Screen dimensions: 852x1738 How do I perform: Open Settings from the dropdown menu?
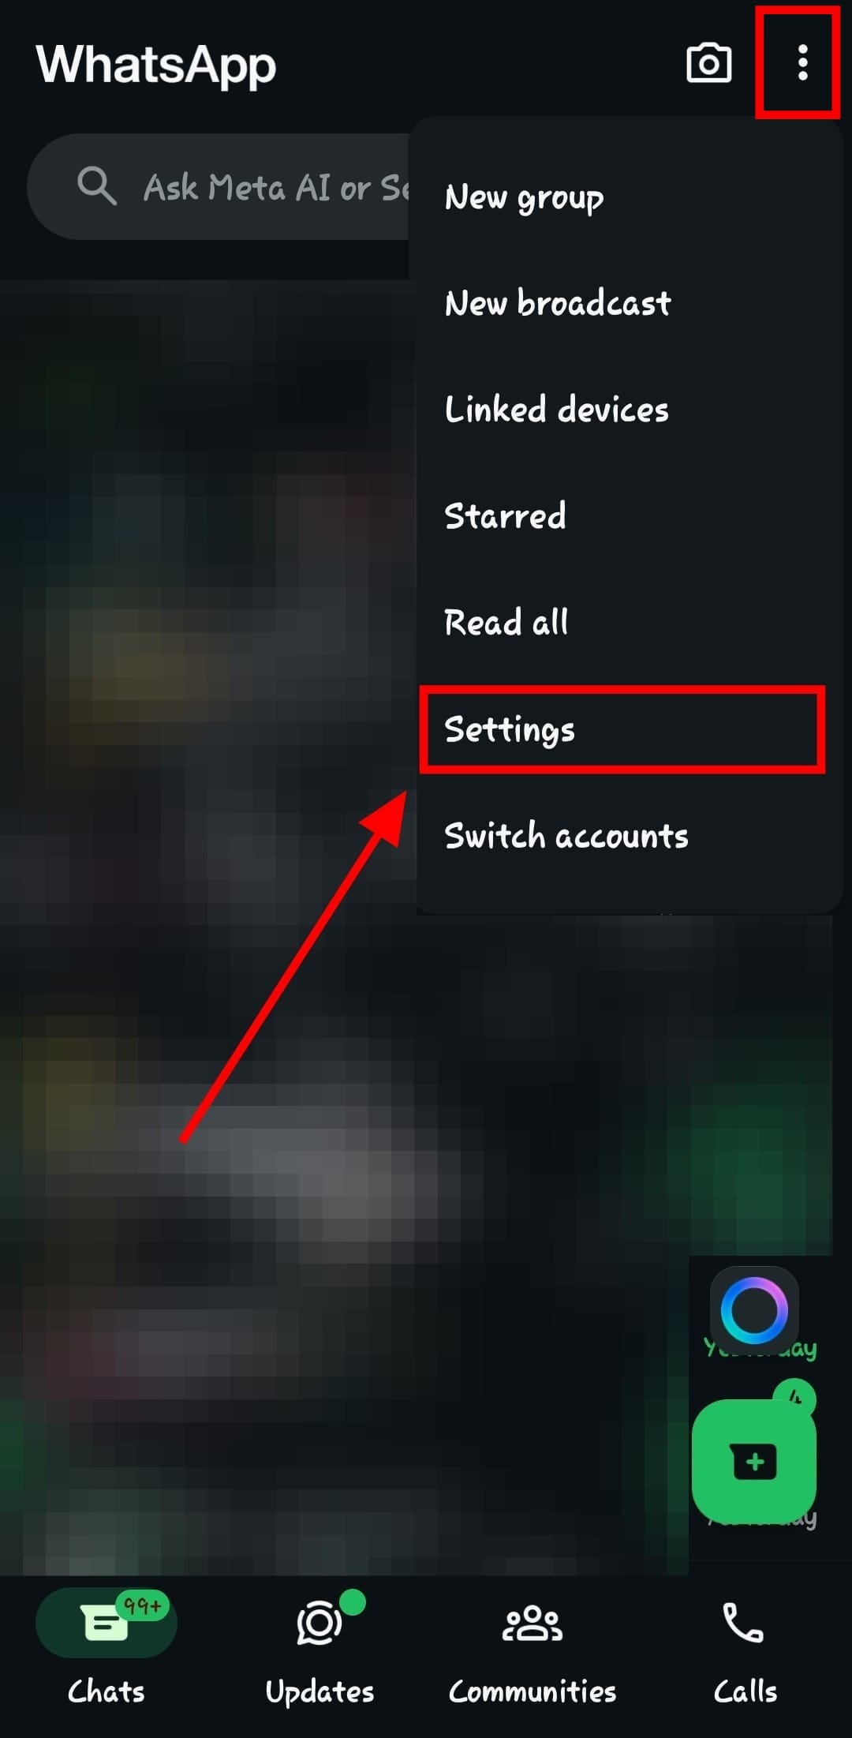pyautogui.click(x=623, y=729)
